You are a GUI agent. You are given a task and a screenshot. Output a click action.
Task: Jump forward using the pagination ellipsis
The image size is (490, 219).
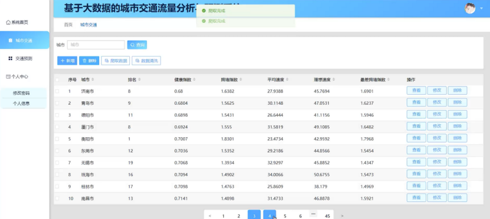click(x=313, y=214)
